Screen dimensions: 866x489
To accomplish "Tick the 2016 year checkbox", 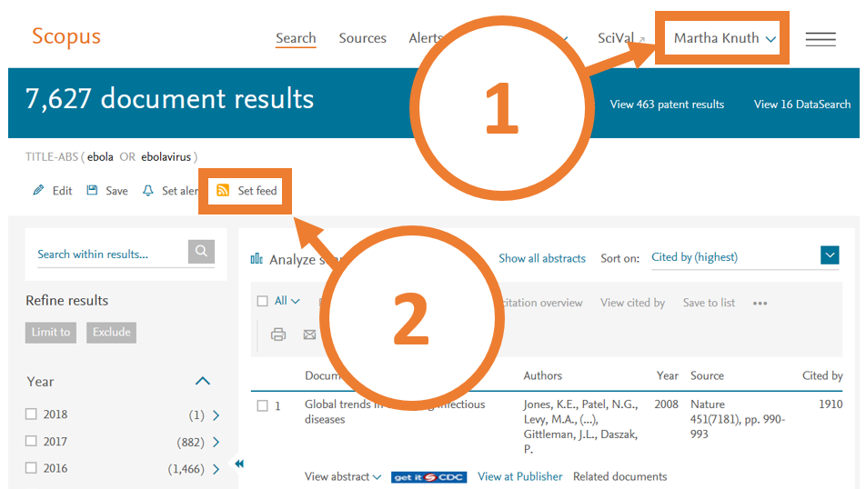I will point(31,468).
